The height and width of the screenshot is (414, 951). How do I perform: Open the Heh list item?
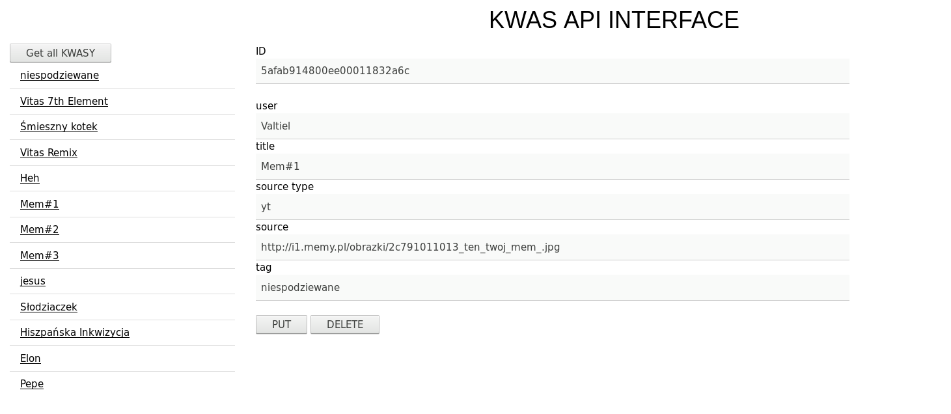(30, 178)
